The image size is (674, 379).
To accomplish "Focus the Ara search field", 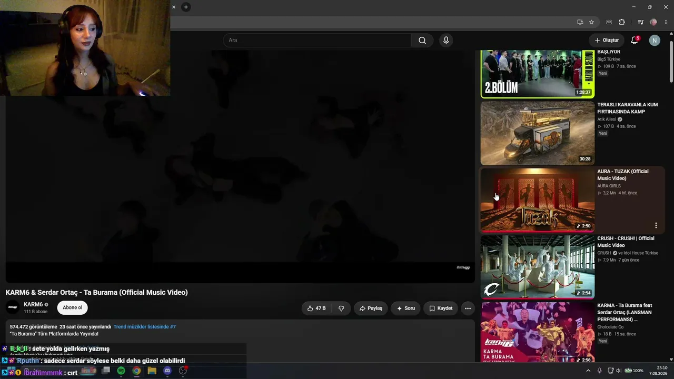I will click(x=317, y=41).
